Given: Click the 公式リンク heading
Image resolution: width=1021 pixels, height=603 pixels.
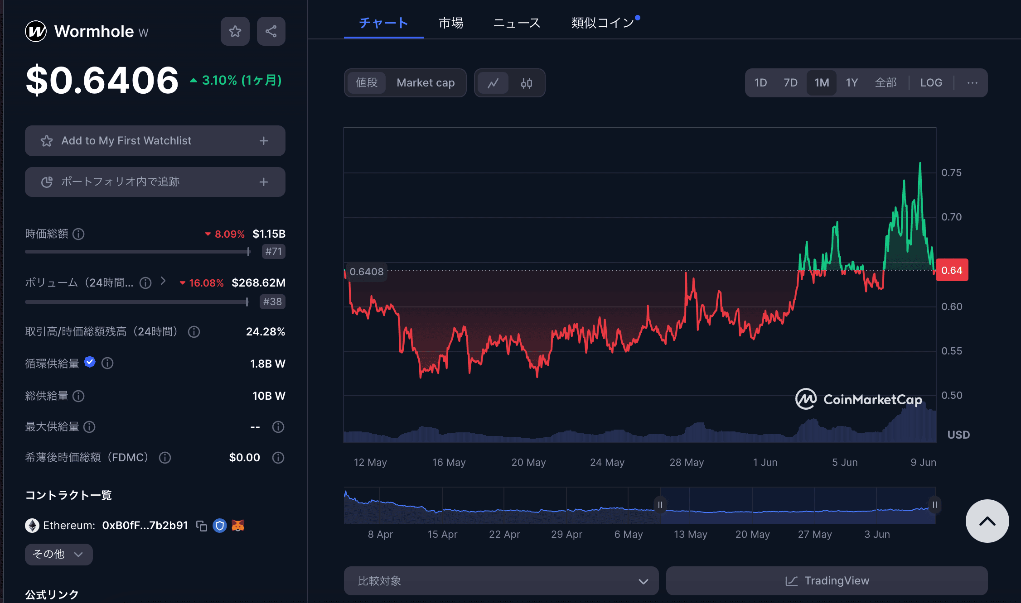Looking at the screenshot, I should (52, 595).
